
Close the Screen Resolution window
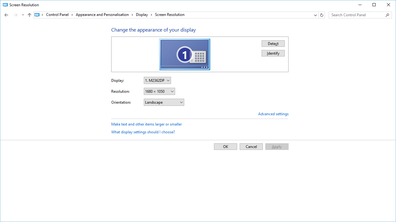pos(388,5)
